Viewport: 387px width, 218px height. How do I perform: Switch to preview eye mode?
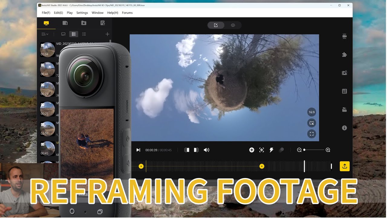(x=233, y=25)
